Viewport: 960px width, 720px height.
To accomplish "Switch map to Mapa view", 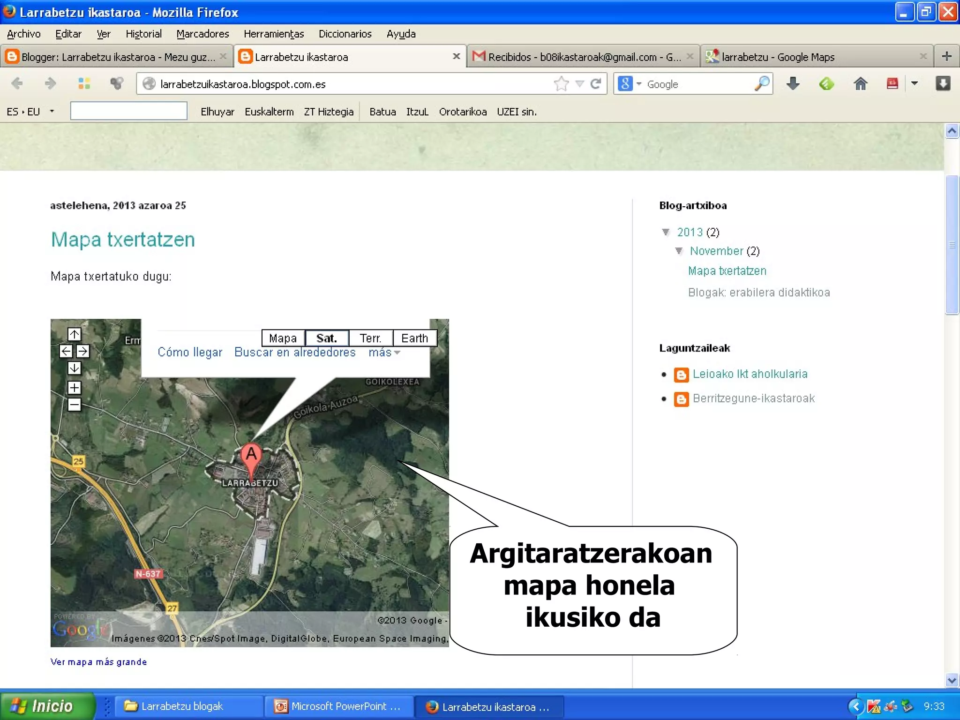I will (283, 338).
